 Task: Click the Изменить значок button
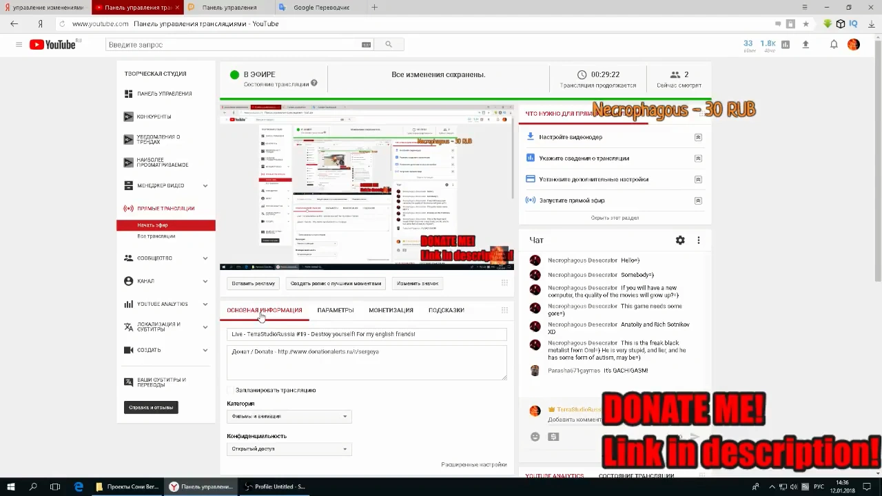418,283
